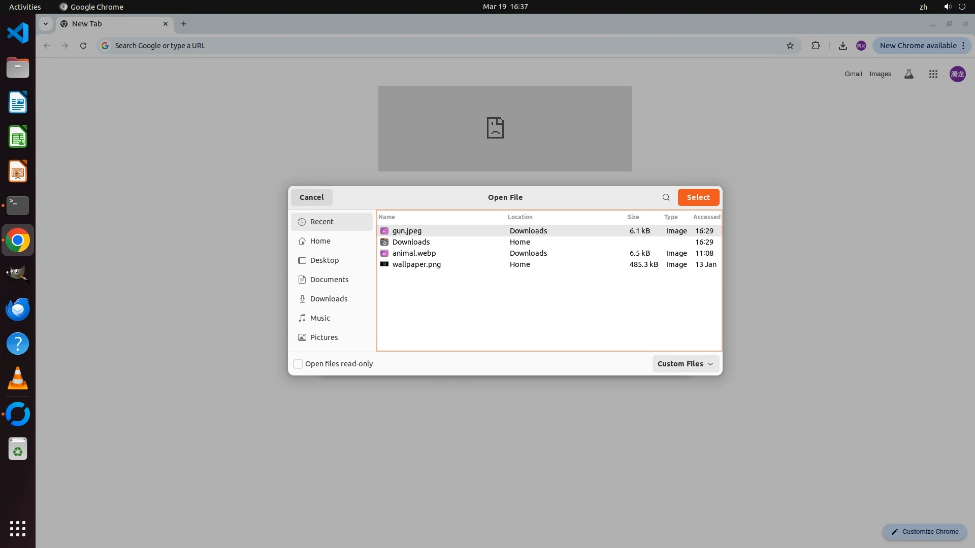
Task: Switch to Home sidebar location
Action: (x=320, y=241)
